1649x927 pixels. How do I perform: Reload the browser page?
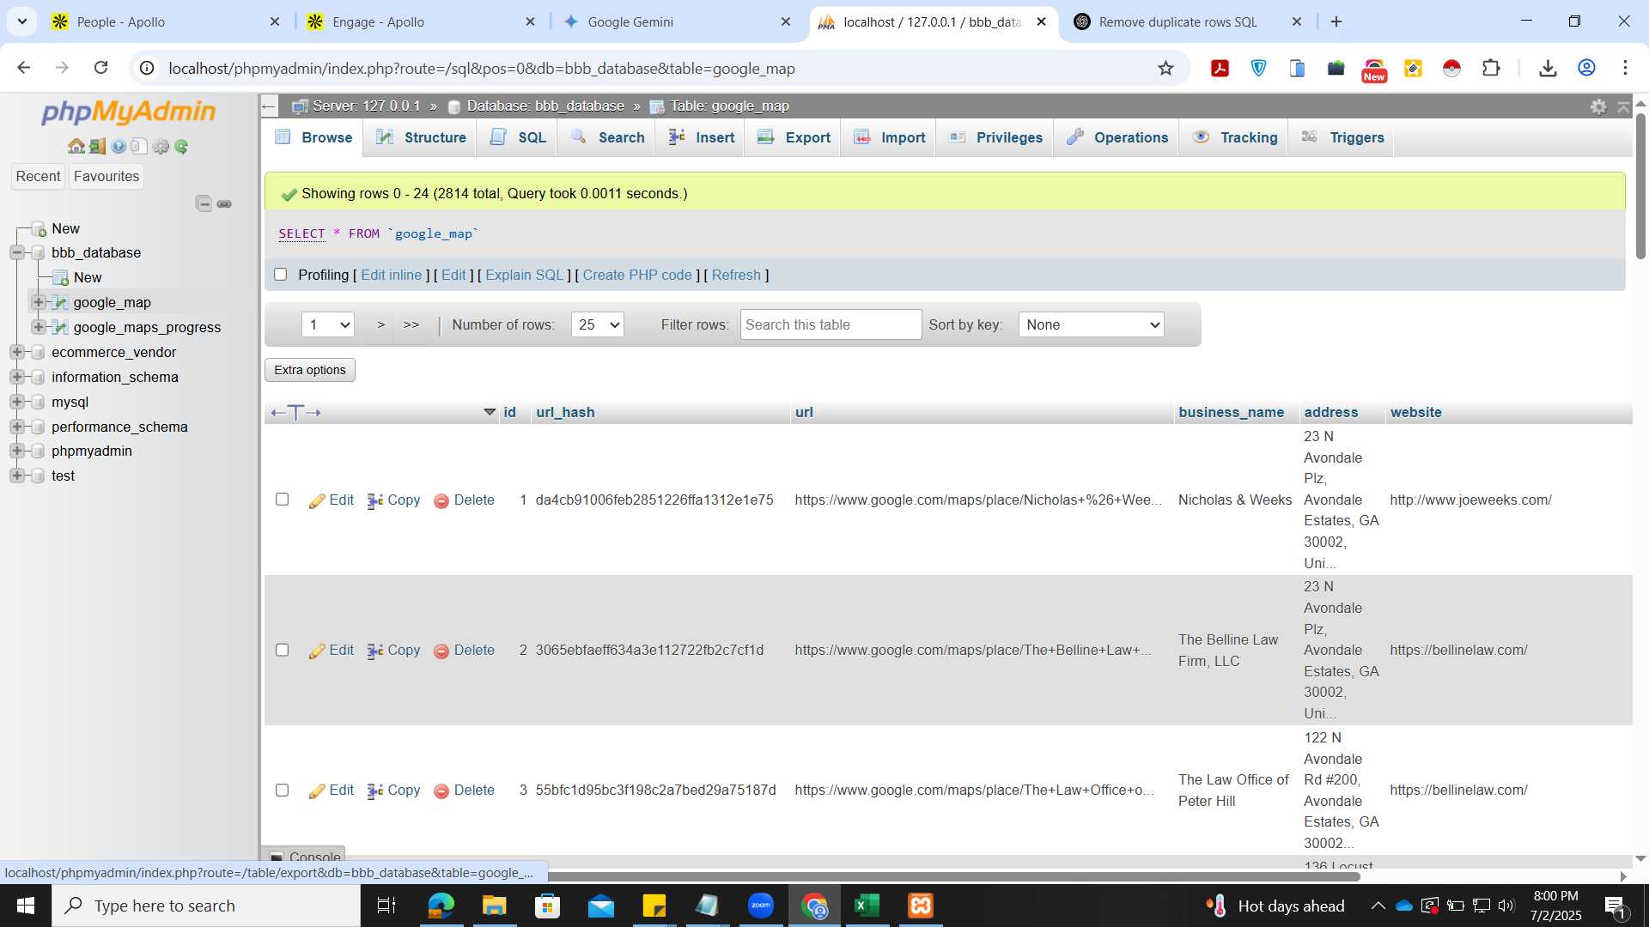pos(100,68)
